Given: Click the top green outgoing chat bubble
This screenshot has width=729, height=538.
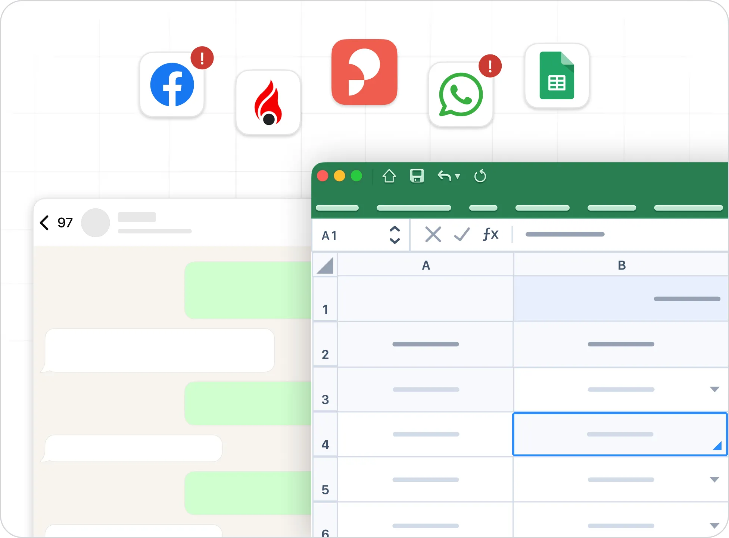Looking at the screenshot, I should (248, 290).
